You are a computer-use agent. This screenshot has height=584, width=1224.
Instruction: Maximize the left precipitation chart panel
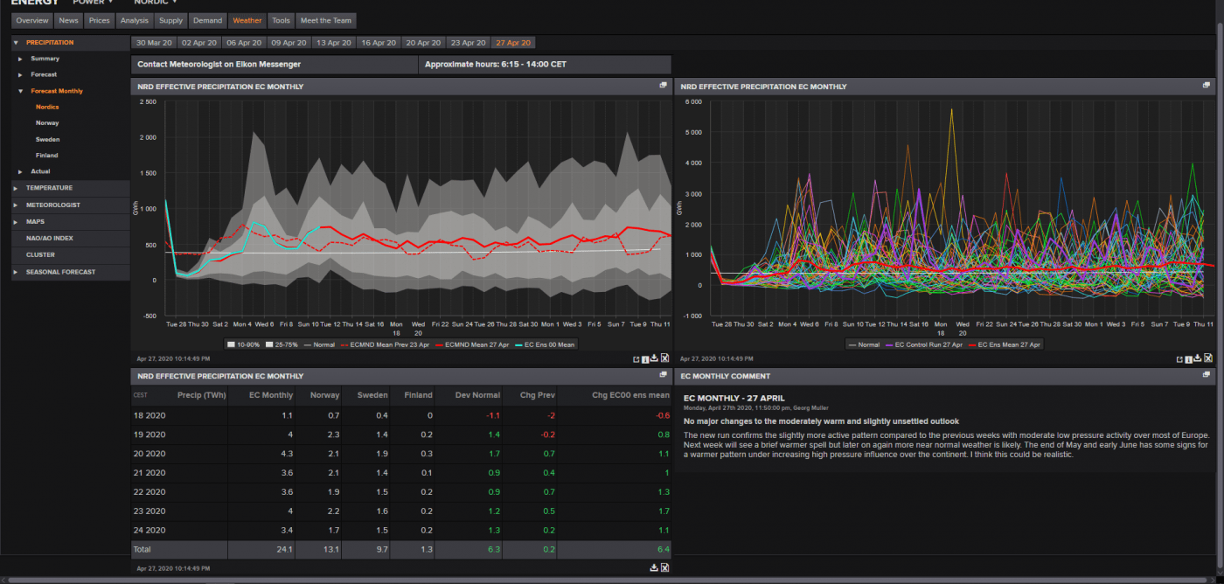point(664,86)
